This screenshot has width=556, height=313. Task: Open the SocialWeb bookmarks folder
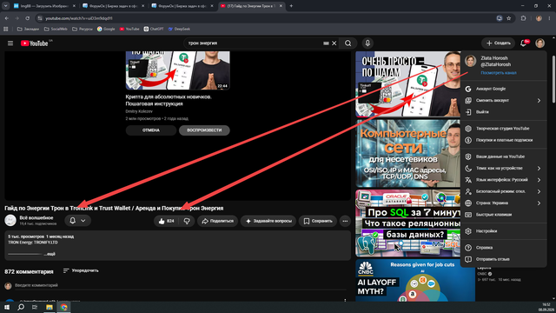click(x=56, y=29)
